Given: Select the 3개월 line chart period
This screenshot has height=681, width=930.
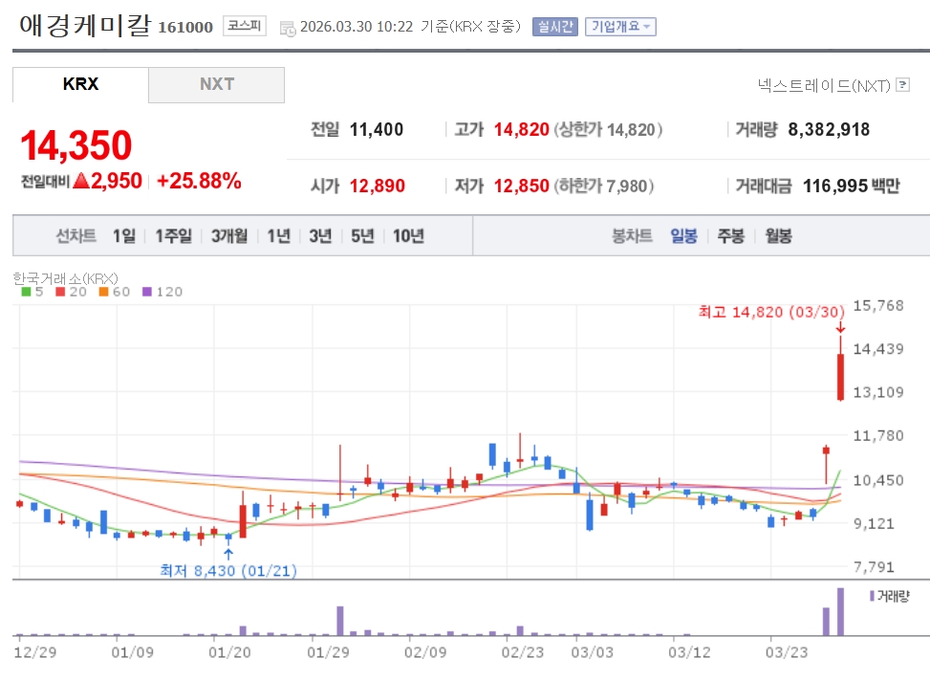Looking at the screenshot, I should 229,235.
